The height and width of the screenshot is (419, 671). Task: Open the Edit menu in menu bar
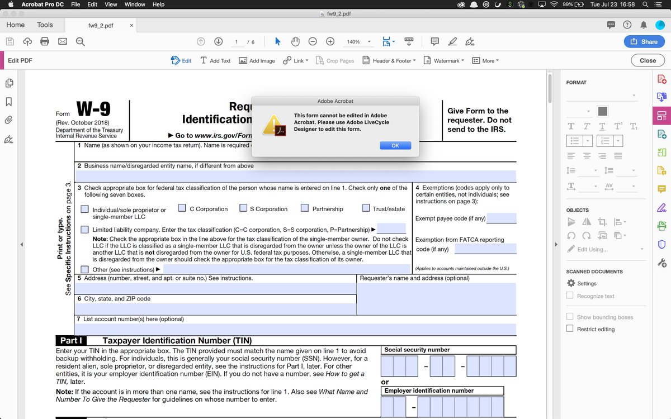coord(92,4)
